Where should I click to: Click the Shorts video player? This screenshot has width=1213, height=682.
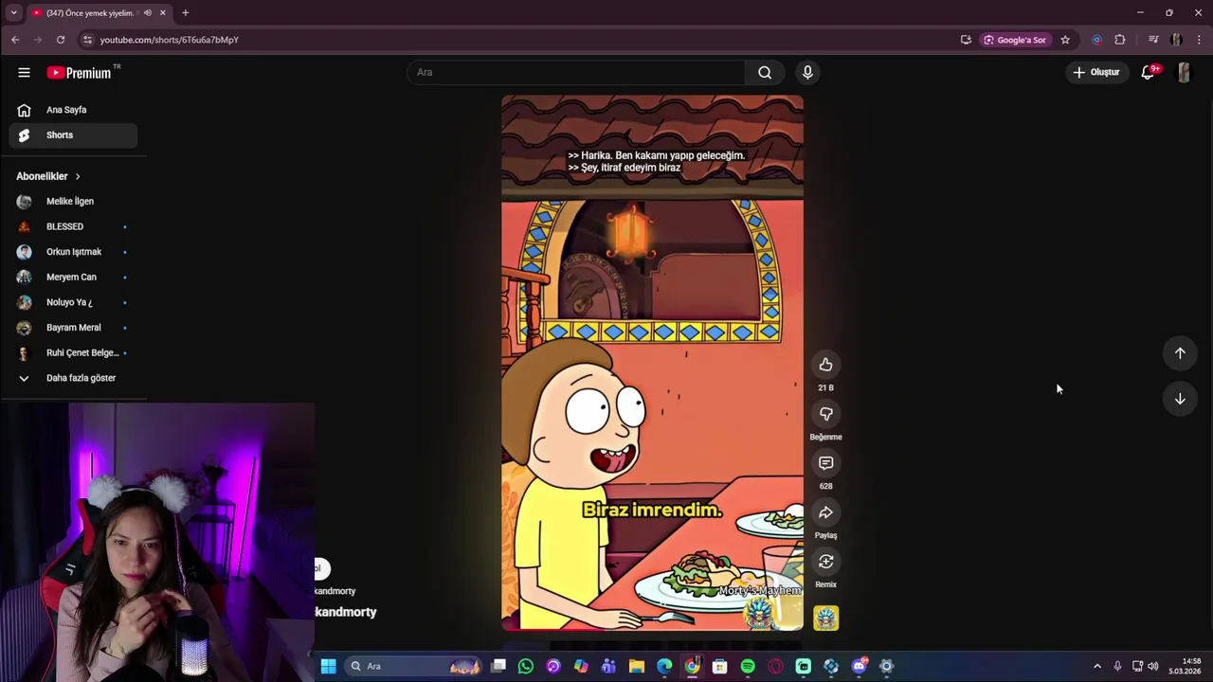coord(652,363)
